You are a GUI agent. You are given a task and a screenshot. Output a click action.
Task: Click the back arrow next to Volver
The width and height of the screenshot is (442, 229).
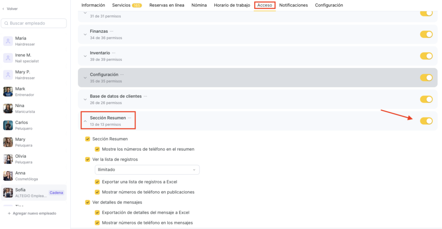click(3, 9)
